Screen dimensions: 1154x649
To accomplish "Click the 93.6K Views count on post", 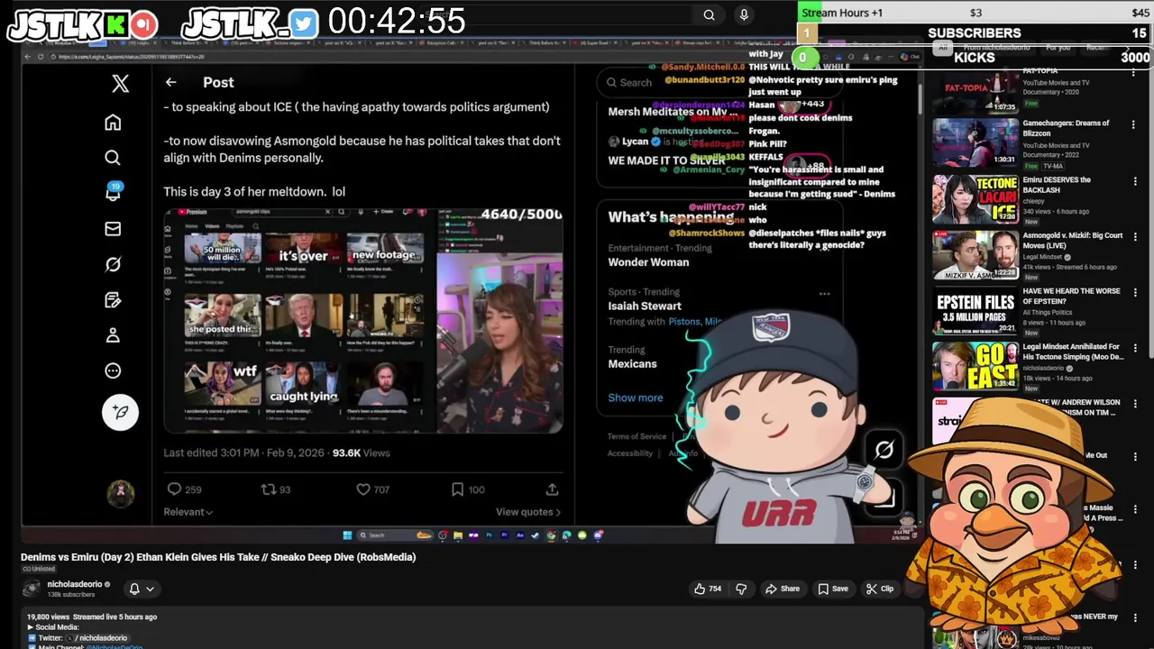I will point(361,452).
